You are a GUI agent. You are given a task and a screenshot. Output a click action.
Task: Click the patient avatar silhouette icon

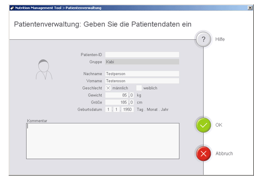[44, 69]
